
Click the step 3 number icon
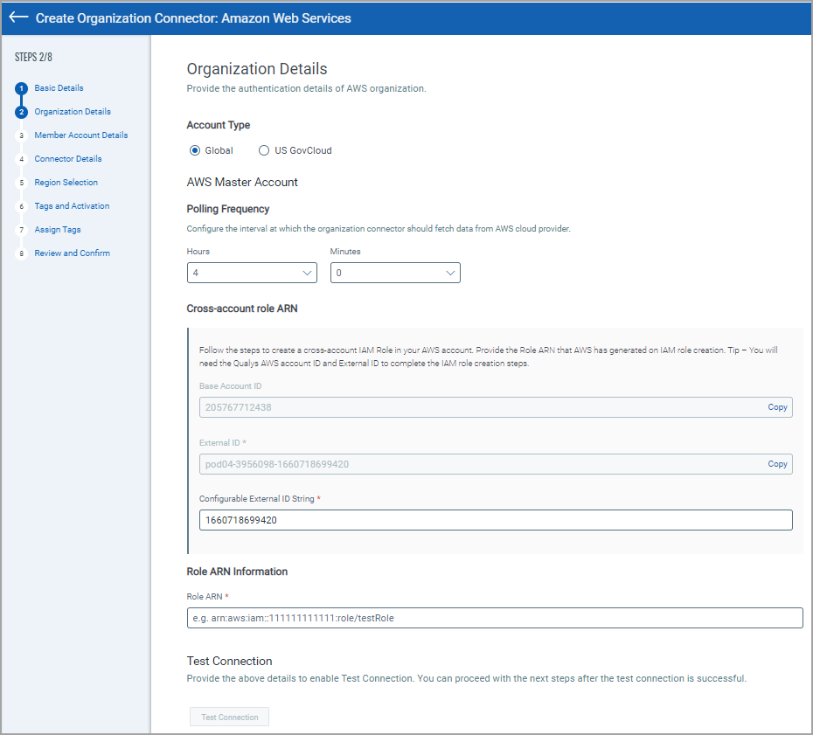click(x=22, y=135)
